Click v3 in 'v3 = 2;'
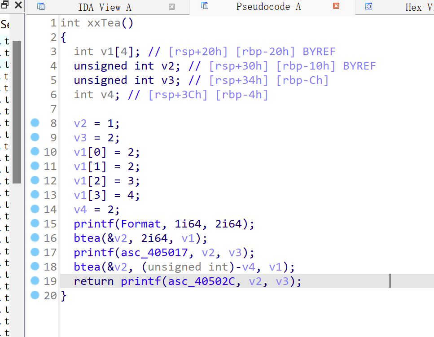 (x=80, y=138)
